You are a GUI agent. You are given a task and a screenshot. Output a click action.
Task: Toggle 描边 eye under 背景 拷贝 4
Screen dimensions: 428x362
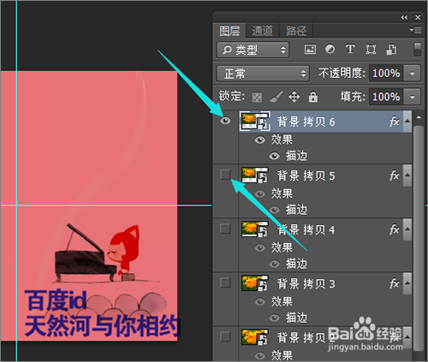pyautogui.click(x=274, y=264)
